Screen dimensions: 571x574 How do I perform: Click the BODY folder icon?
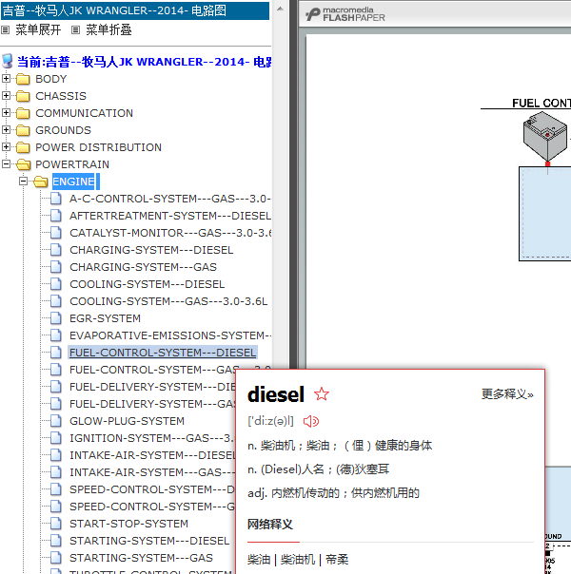(23, 79)
